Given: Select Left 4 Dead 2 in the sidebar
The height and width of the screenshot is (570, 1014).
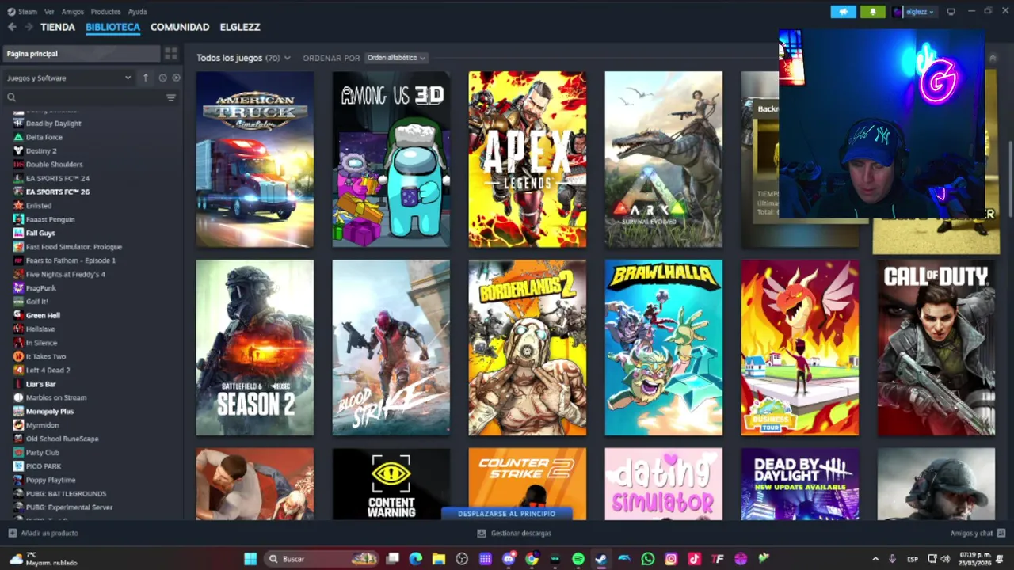Looking at the screenshot, I should click(x=48, y=370).
